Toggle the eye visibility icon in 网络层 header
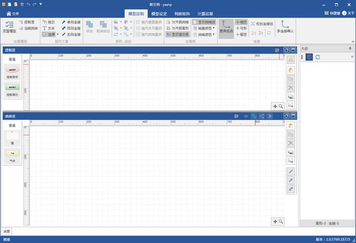 pos(246,116)
